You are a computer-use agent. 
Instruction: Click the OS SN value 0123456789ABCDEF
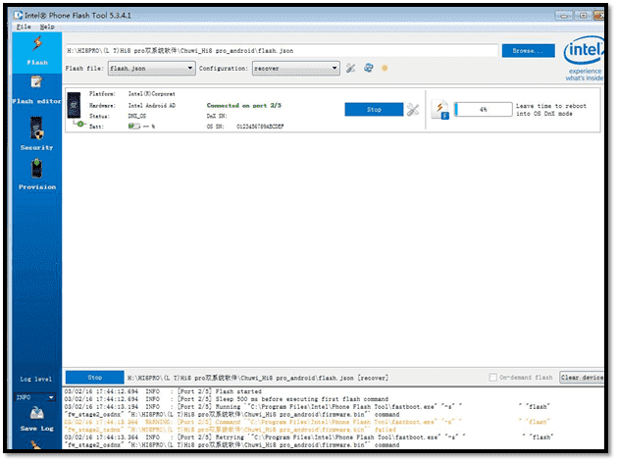click(x=260, y=127)
